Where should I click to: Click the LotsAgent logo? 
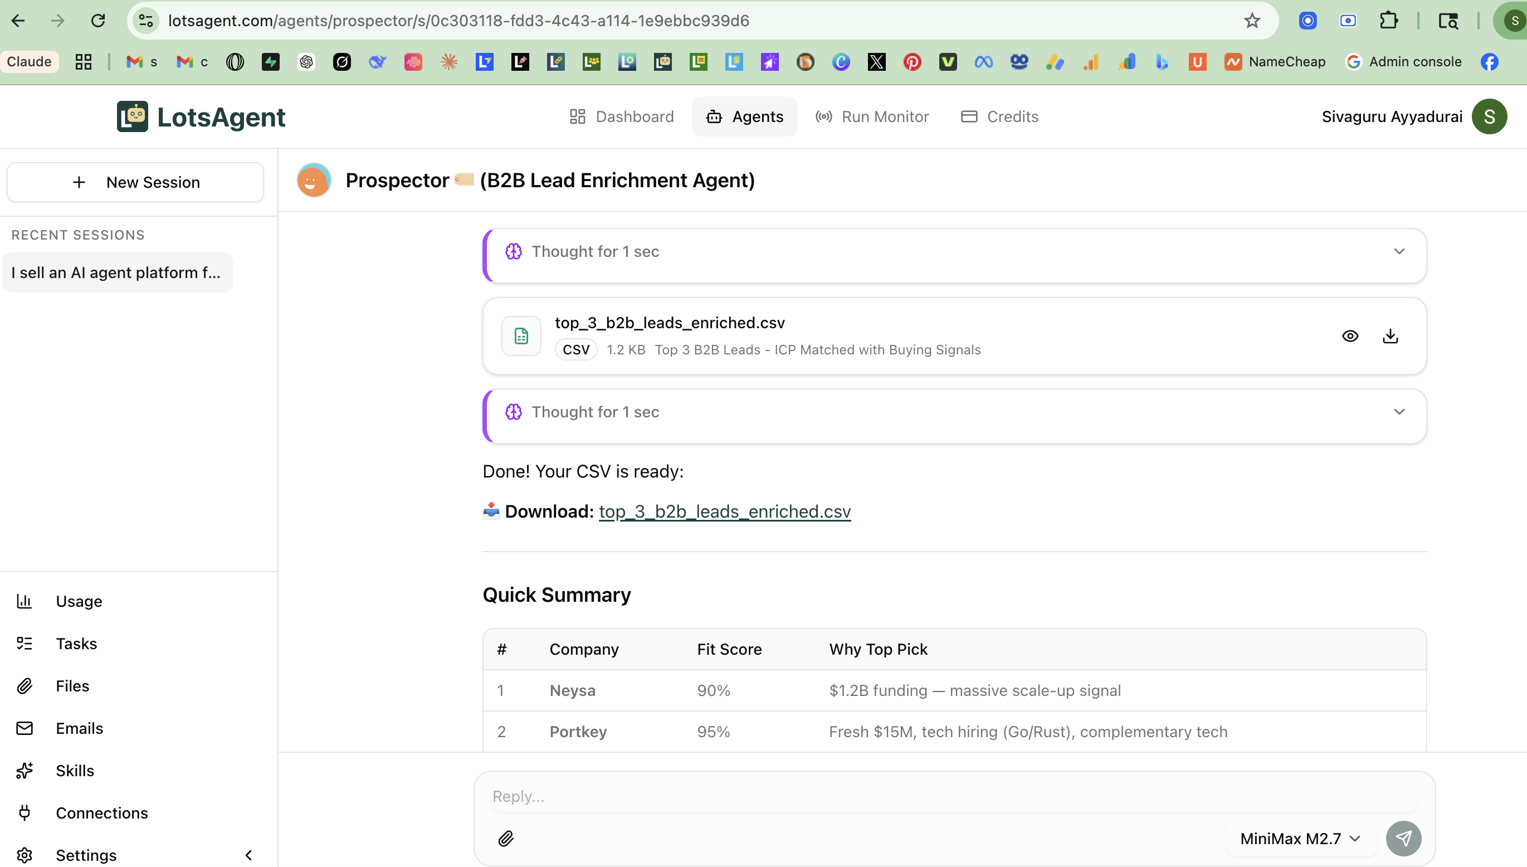coord(201,116)
